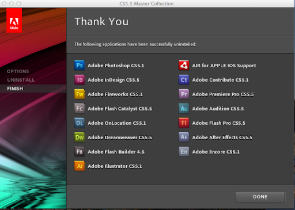Click the Photoshop CS5.1 Ps icon
This screenshot has width=295, height=210.
click(80, 66)
